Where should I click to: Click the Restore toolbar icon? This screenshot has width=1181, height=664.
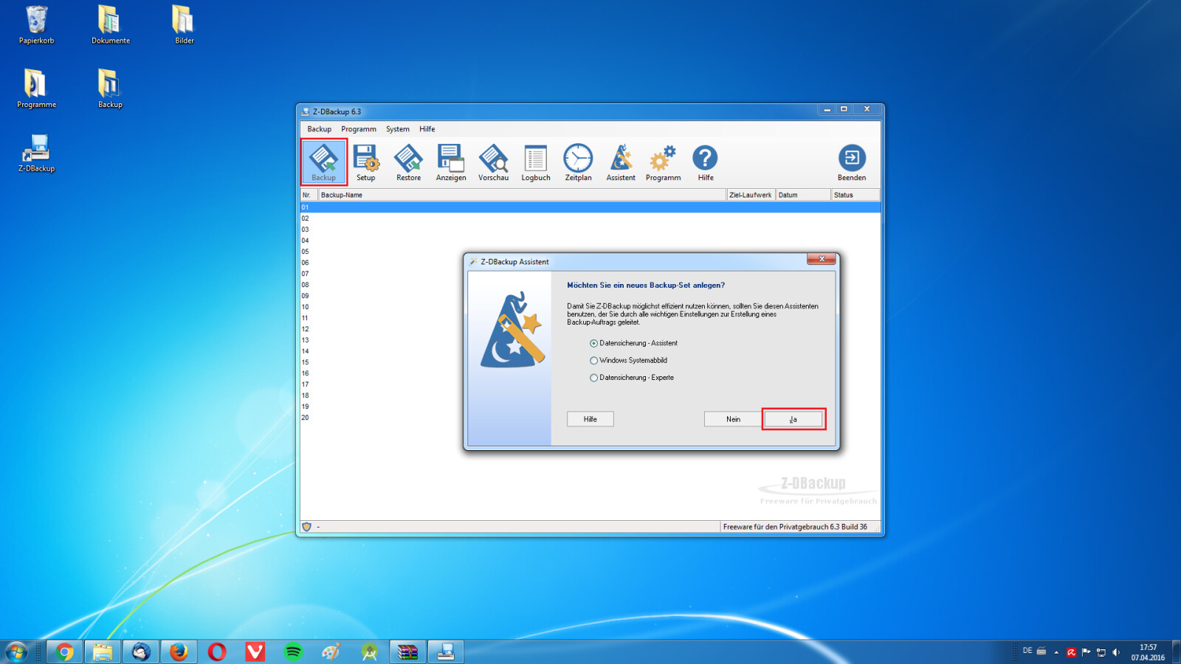tap(408, 161)
